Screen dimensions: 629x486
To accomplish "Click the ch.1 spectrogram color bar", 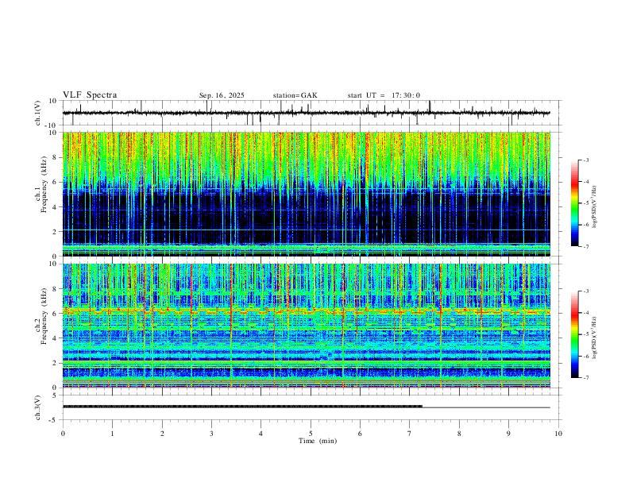I will point(574,202).
